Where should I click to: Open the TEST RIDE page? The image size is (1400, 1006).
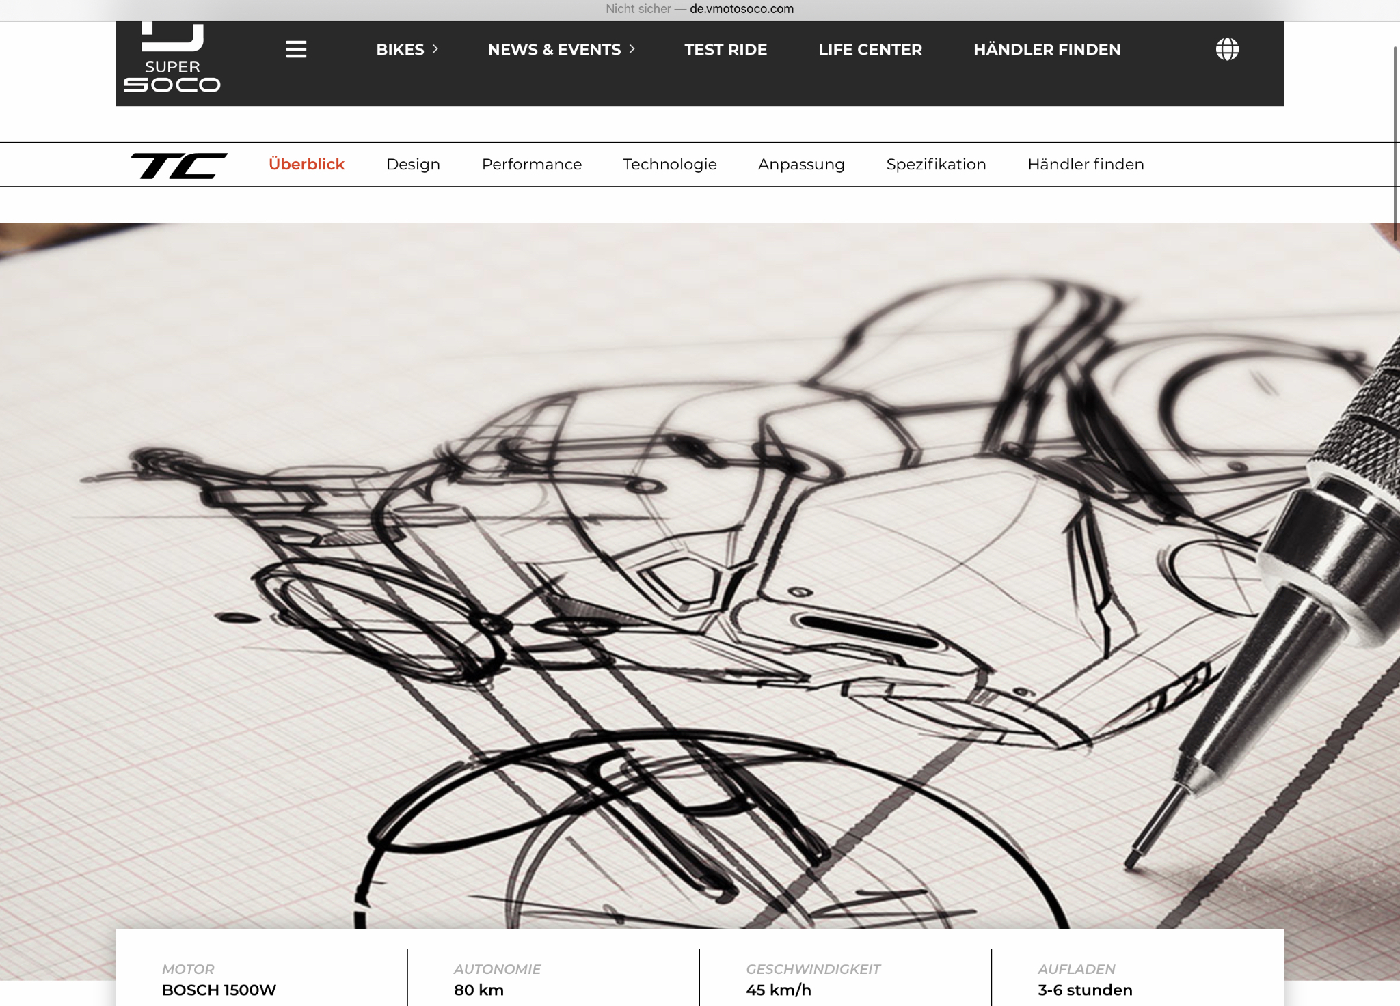[x=725, y=49]
